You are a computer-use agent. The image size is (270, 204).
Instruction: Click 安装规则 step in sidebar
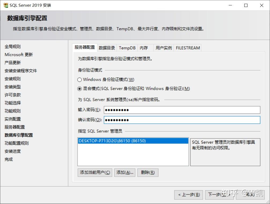13,79
